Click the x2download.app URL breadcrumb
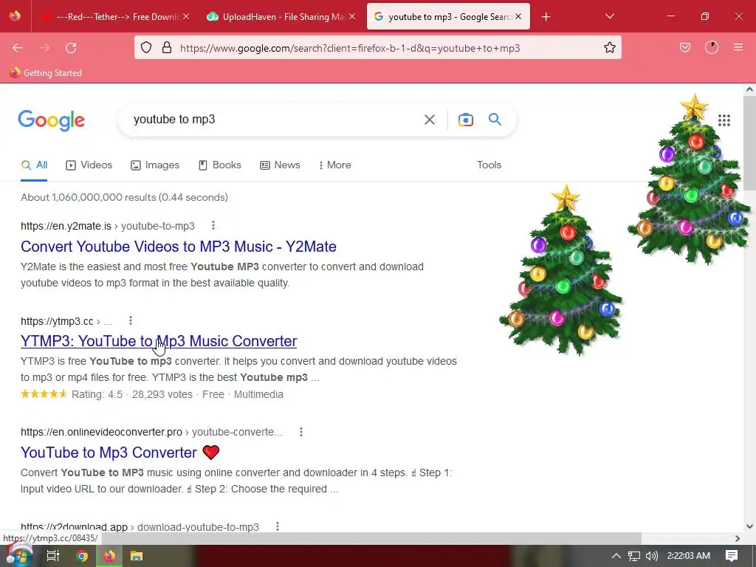Screen dimensions: 756x567 pyautogui.click(x=140, y=526)
